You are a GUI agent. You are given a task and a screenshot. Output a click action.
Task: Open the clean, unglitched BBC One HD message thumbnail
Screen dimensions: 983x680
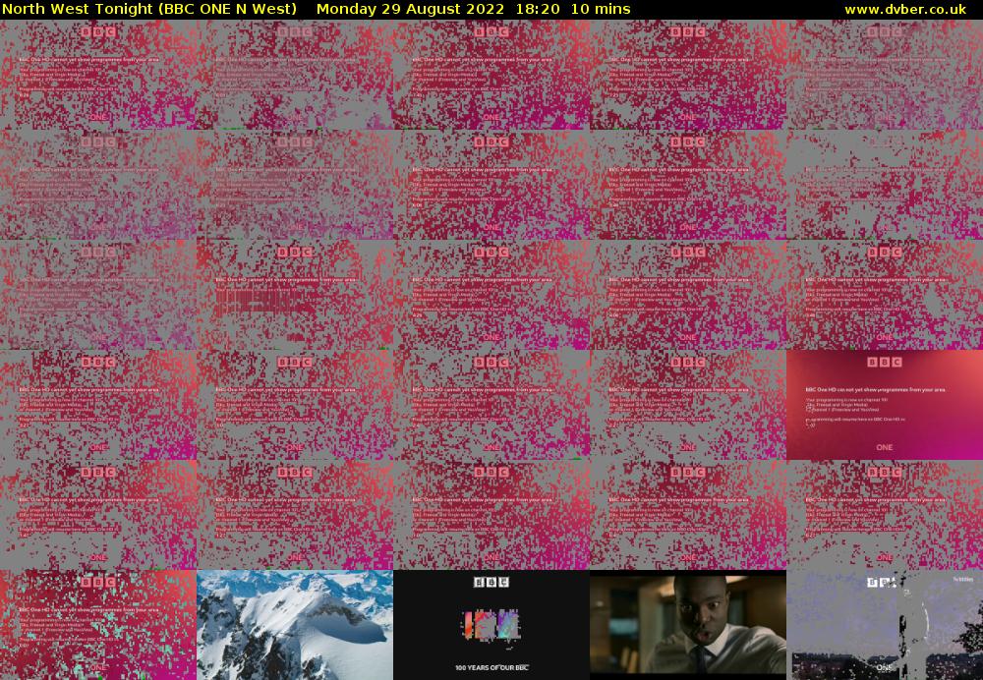tap(885, 405)
